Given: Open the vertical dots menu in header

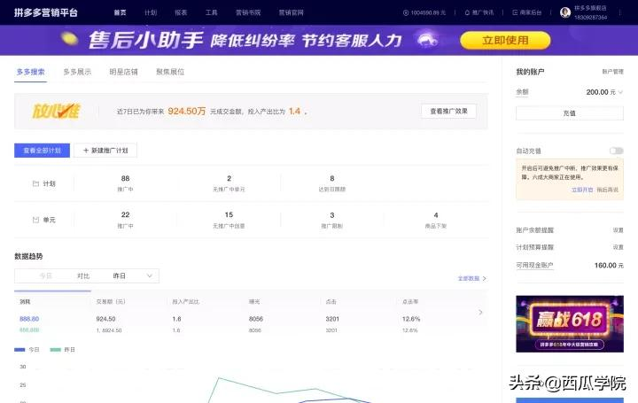Looking at the screenshot, I should coord(619,12).
